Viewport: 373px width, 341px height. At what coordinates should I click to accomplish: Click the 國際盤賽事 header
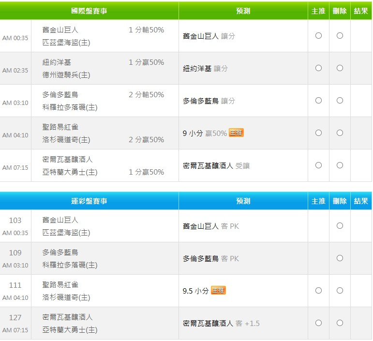(89, 11)
